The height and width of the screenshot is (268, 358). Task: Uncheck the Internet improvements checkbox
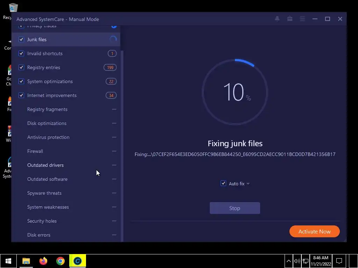tap(21, 95)
